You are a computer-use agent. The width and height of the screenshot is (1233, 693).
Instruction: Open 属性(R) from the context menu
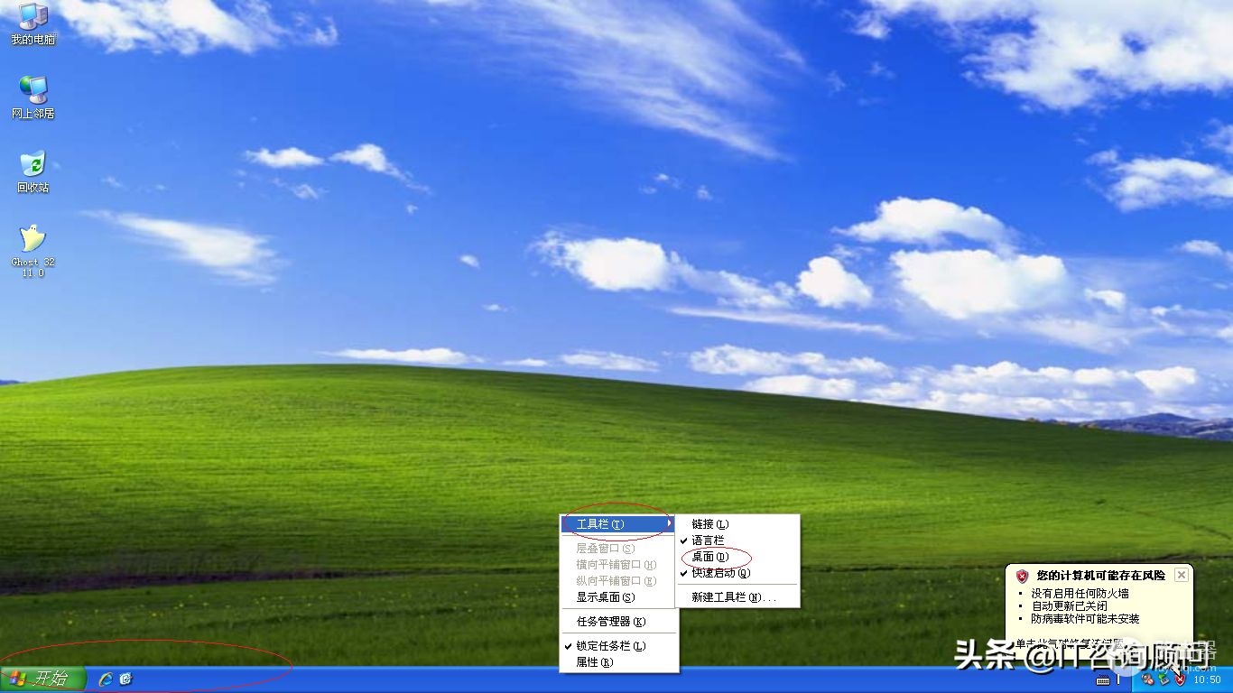tap(618, 662)
